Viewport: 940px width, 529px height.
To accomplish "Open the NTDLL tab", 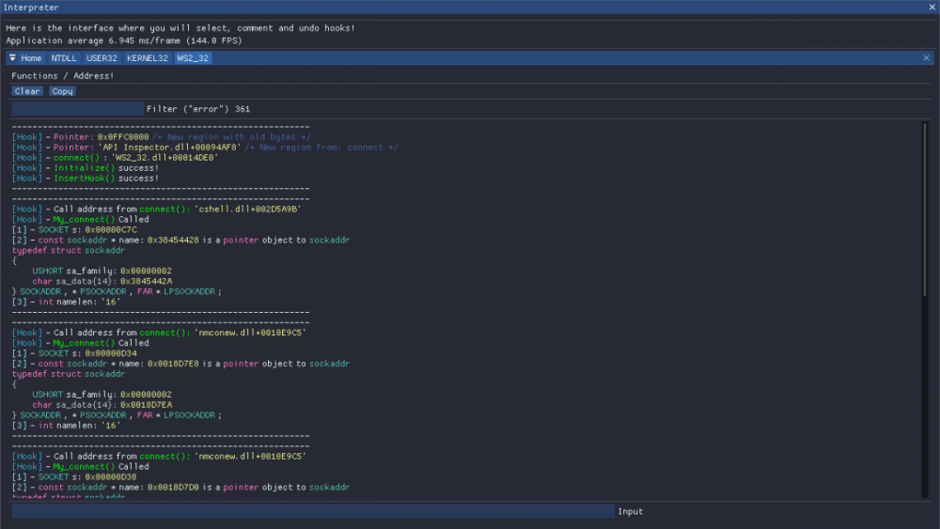I will (x=64, y=58).
